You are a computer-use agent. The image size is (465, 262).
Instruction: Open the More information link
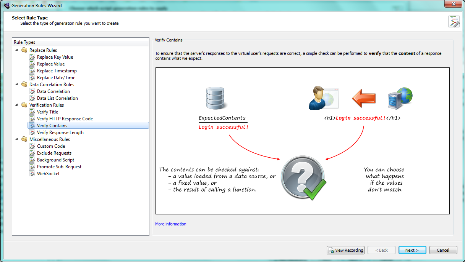pos(171,224)
